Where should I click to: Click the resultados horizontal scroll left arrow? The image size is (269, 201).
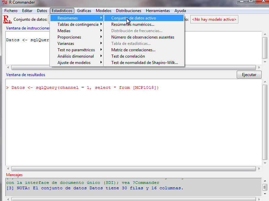point(8,169)
